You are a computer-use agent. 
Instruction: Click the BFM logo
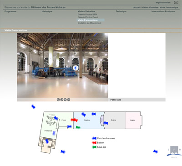tap(174, 151)
